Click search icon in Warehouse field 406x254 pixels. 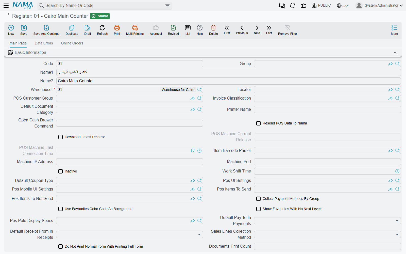199,90
